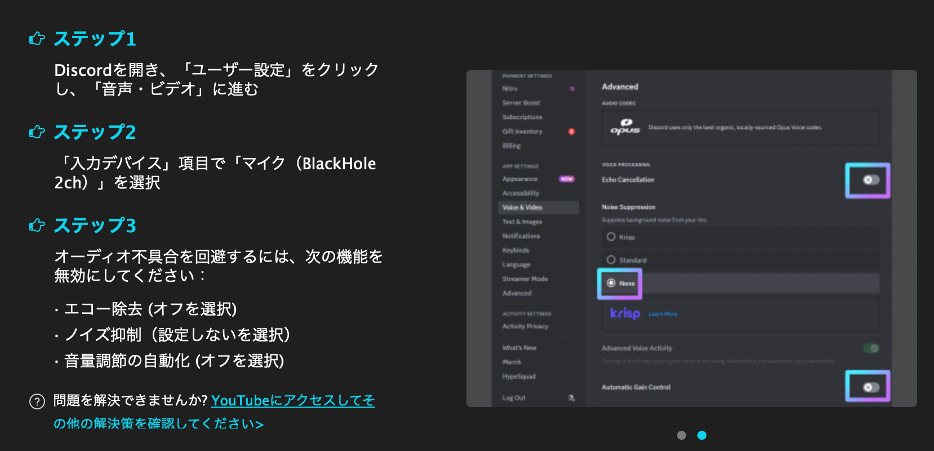Click the 音量調節の自動化 (オフを選択) bullet text
The height and width of the screenshot is (451, 934).
point(174,360)
